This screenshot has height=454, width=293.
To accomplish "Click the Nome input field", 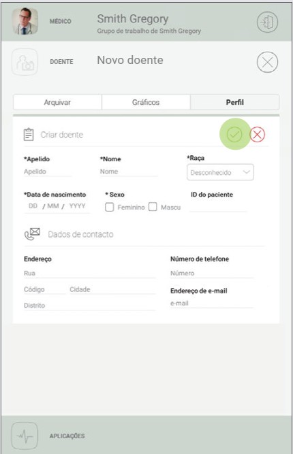I will pos(129,172).
